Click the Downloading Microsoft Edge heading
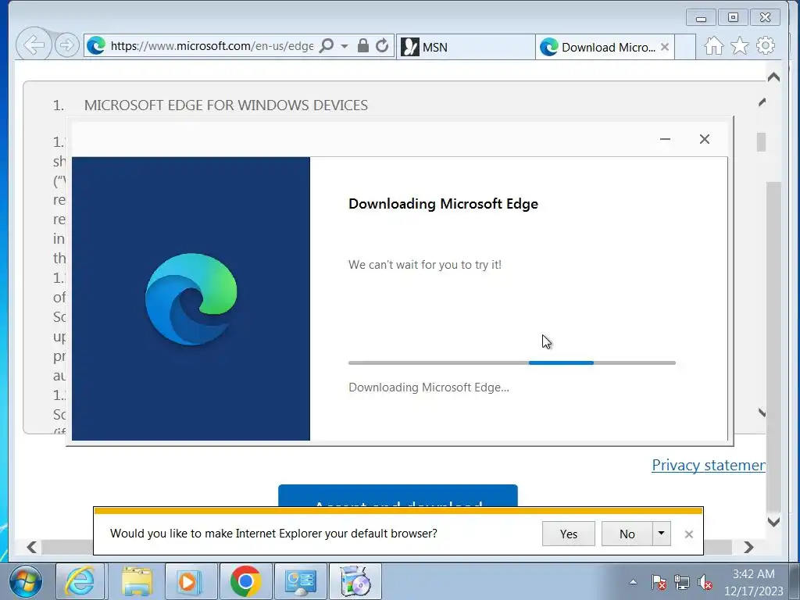Viewport: 800px width, 600px height. point(443,204)
